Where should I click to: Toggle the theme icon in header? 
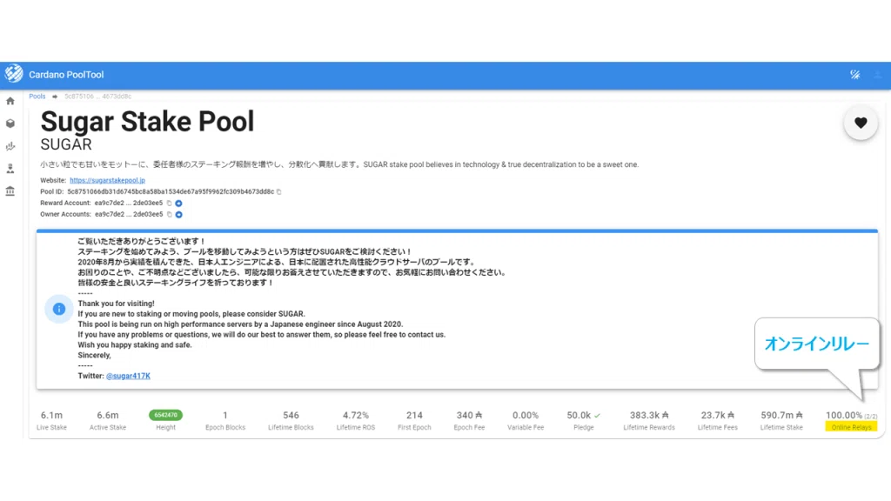855,75
